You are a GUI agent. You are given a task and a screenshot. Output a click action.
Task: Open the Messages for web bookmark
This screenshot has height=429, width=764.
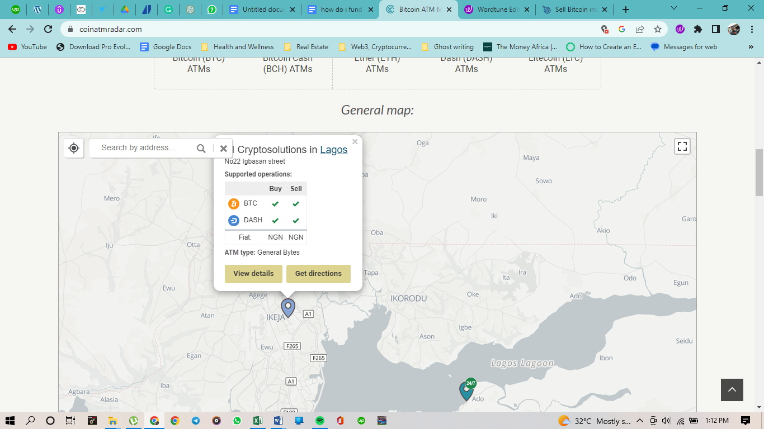pyautogui.click(x=684, y=47)
